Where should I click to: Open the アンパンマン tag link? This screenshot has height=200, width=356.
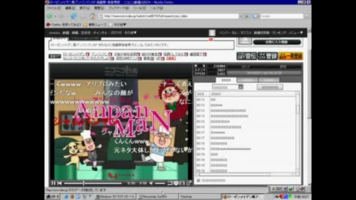pos(99,54)
